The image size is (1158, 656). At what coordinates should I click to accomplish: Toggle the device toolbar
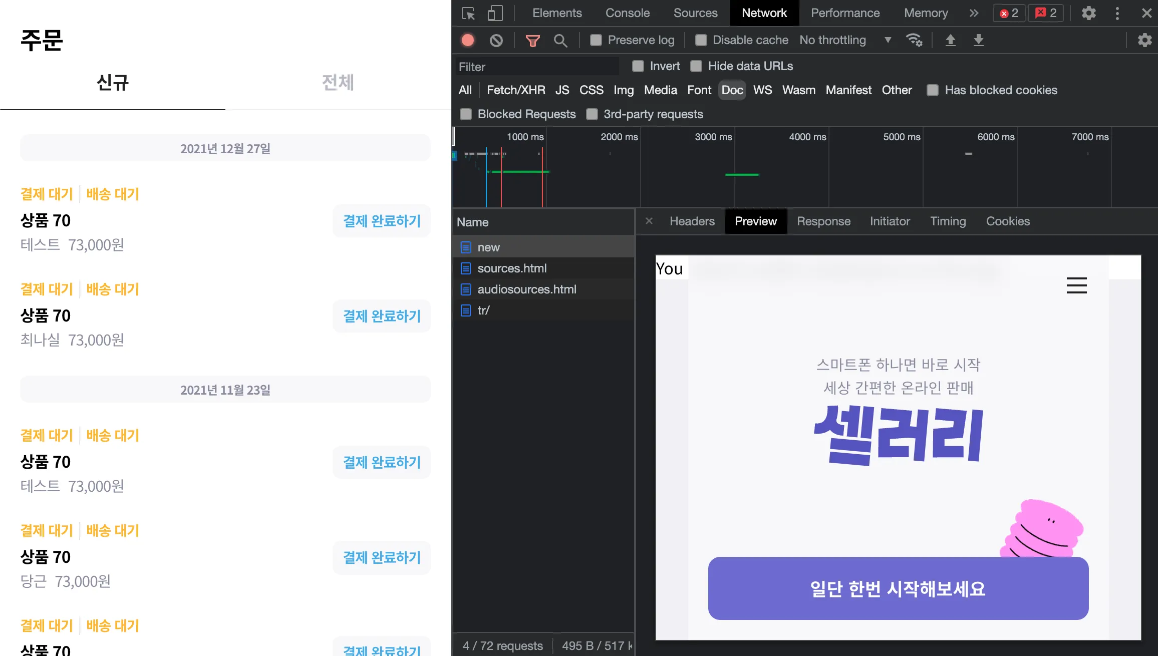coord(495,13)
